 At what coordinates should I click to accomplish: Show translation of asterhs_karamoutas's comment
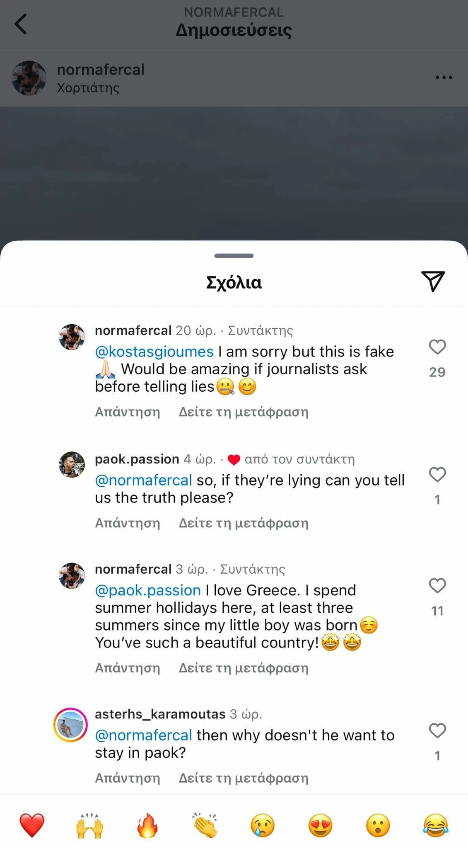244,778
